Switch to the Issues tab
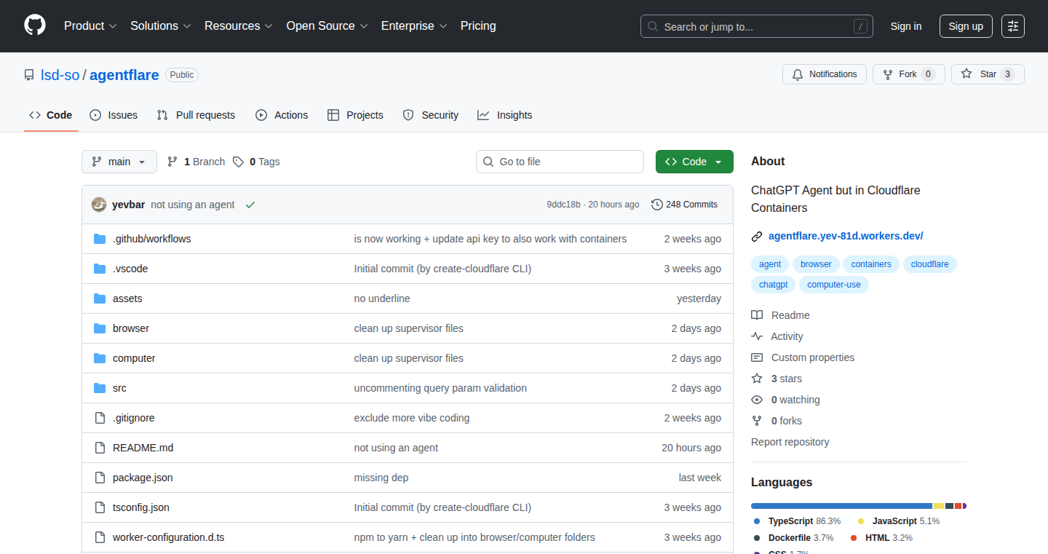 tap(114, 115)
